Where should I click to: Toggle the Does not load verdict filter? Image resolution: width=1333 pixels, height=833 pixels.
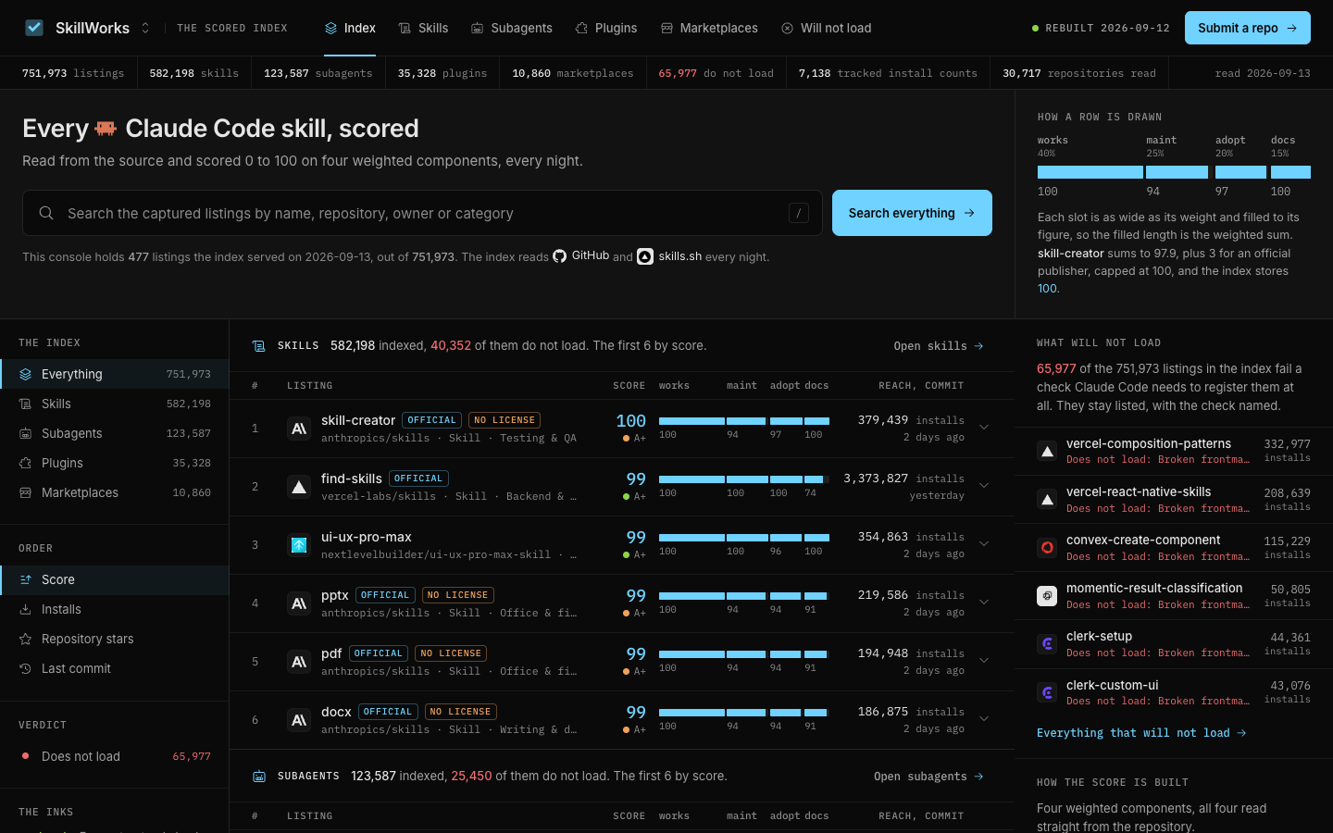point(115,756)
